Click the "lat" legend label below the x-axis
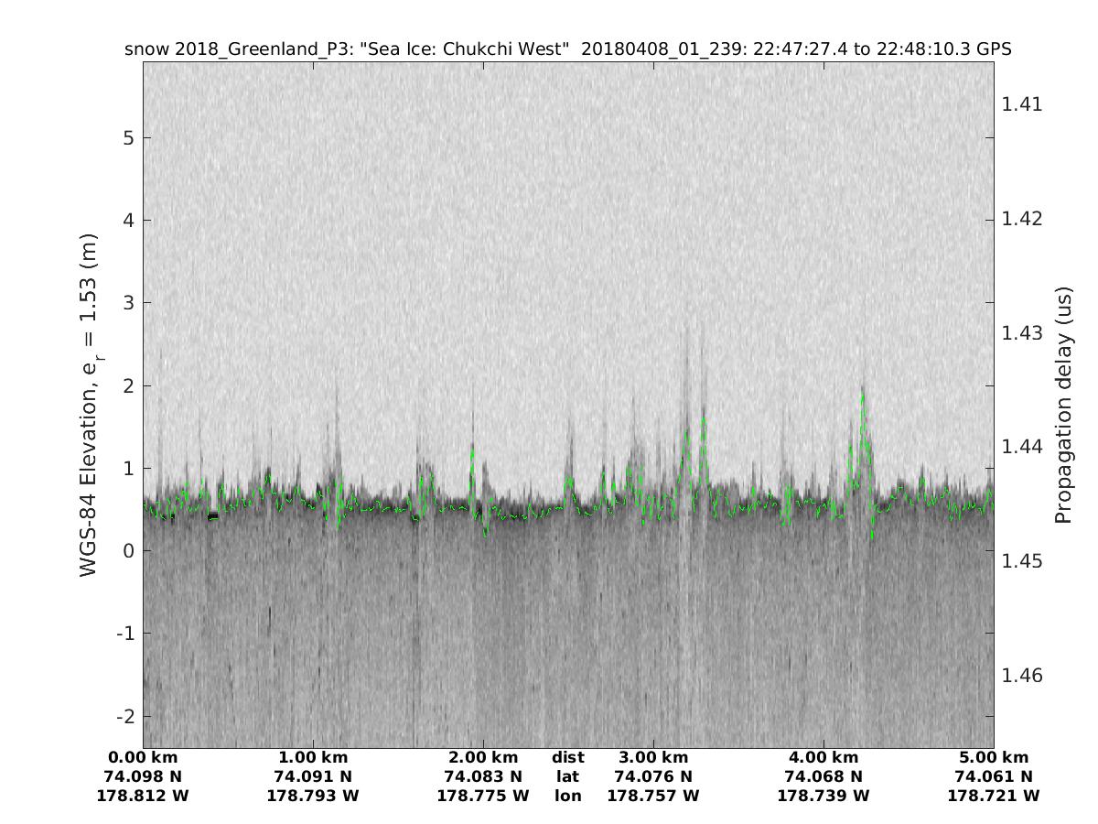This screenshot has height=824, width=1098. [567, 776]
